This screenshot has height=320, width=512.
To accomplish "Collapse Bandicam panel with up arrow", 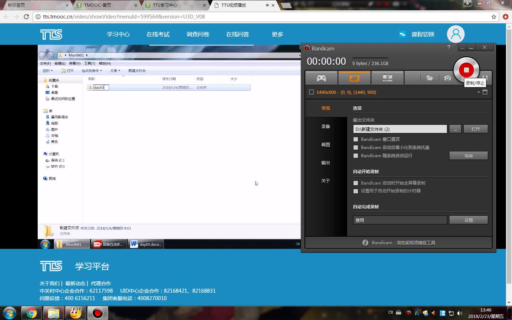I will (479, 92).
